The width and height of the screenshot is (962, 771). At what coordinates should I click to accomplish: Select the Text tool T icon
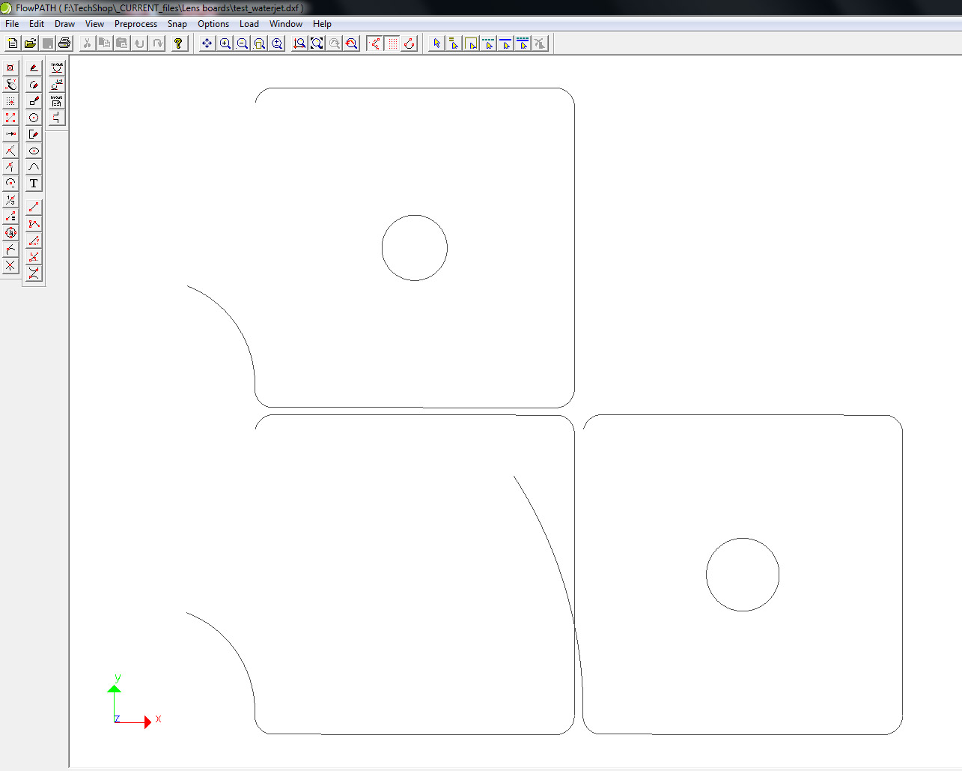tap(34, 184)
